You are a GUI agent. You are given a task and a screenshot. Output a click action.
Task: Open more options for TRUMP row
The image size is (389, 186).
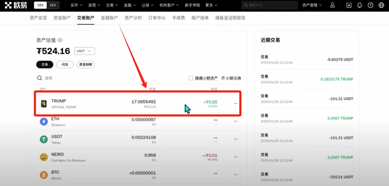pos(236,103)
